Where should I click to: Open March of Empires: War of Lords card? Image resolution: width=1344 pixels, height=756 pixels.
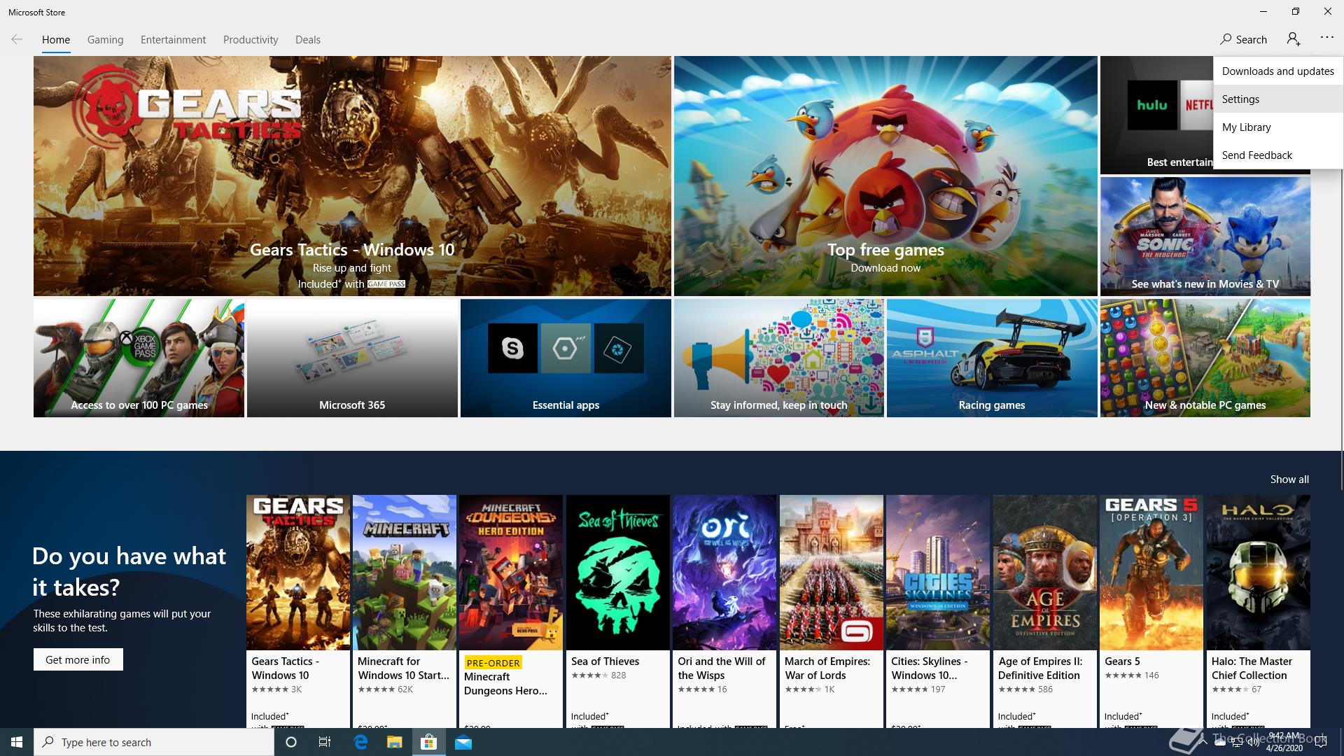(x=832, y=611)
